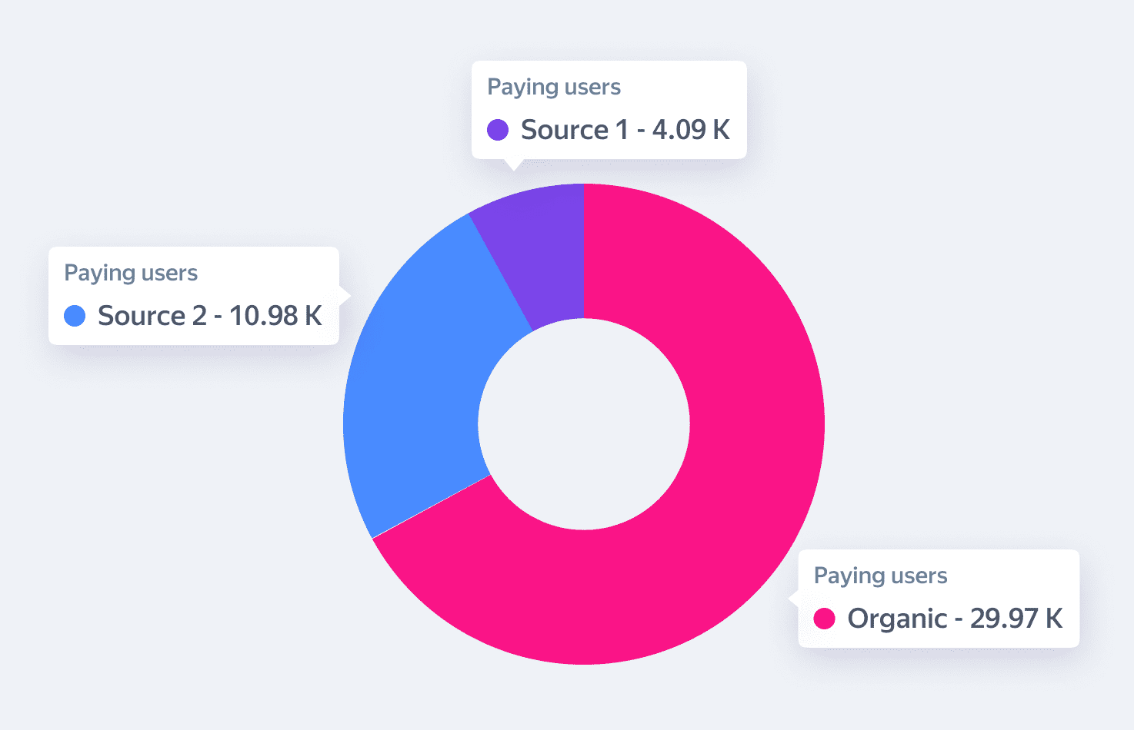This screenshot has width=1134, height=730.
Task: Click the blue dot beside Source 2
Action: [75, 316]
